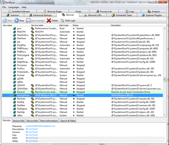Switch to Scheduled Tasks tab
The height and width of the screenshot is (145, 169).
[x=122, y=15]
